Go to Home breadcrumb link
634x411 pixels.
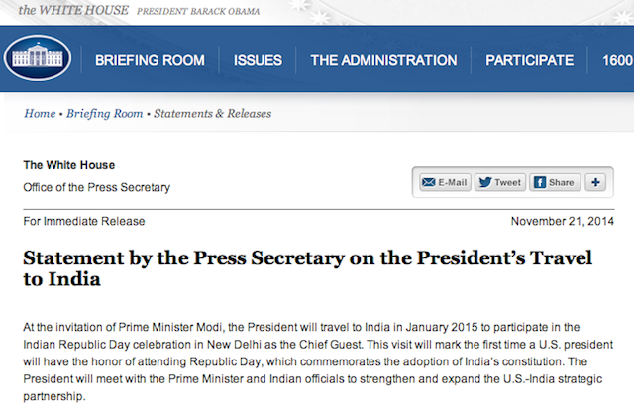[x=40, y=114]
